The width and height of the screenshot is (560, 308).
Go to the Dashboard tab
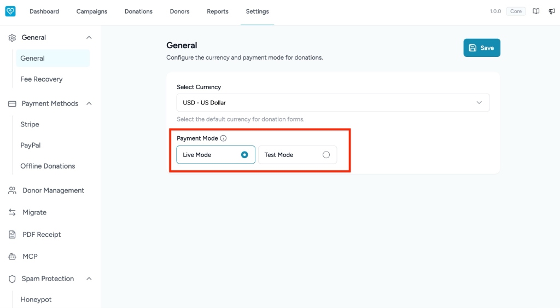44,11
